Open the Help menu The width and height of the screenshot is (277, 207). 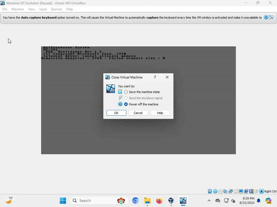pos(70,9)
